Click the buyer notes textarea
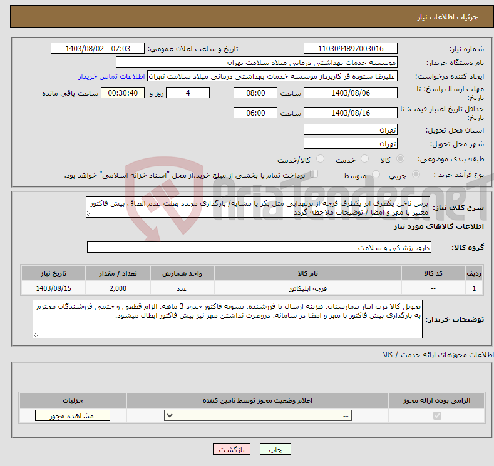This screenshot has width=494, height=466. [227, 319]
